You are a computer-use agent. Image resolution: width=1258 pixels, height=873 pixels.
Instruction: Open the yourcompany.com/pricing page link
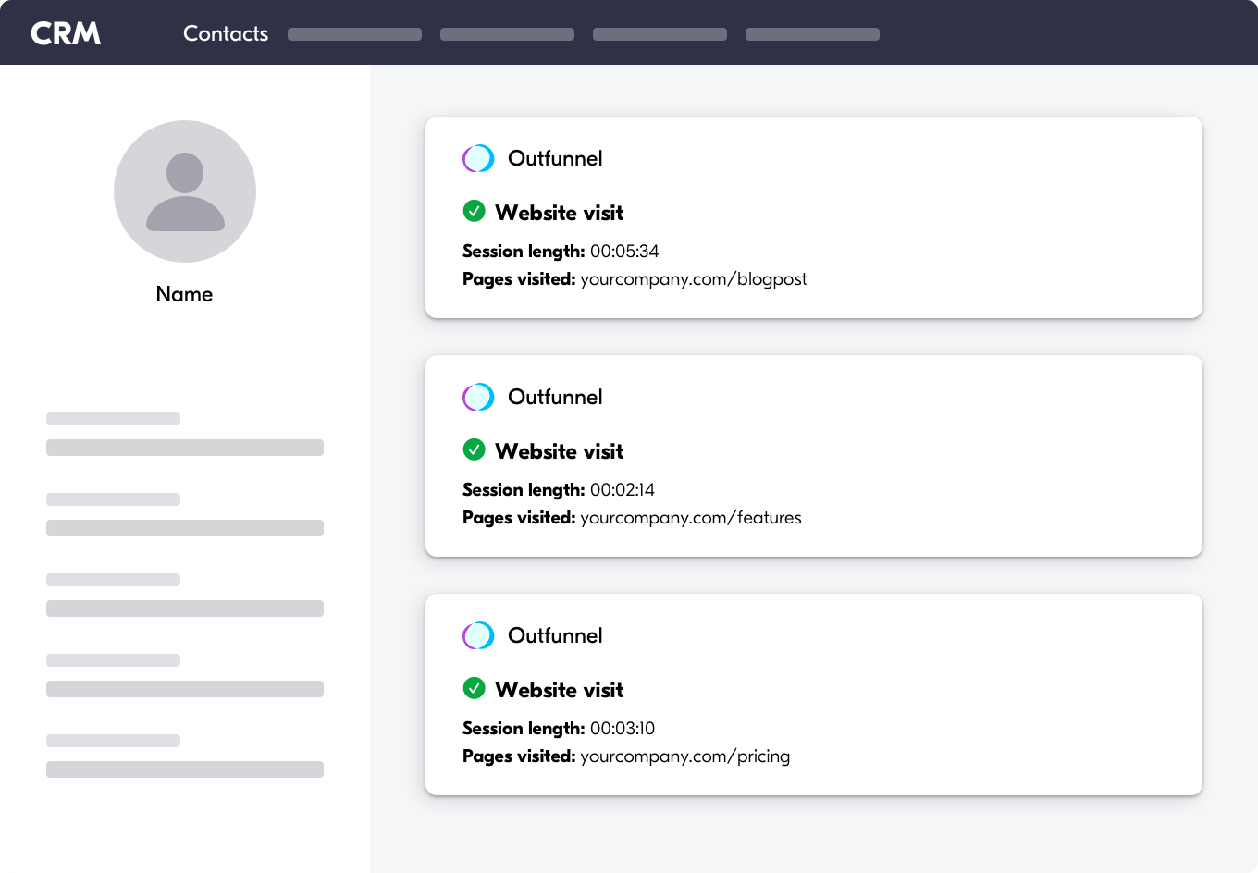(x=684, y=756)
